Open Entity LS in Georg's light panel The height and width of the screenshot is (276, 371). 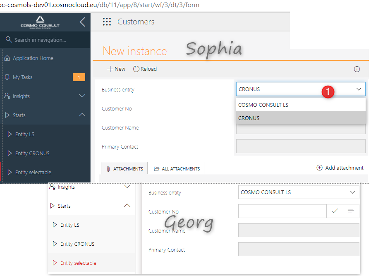pyautogui.click(x=69, y=225)
